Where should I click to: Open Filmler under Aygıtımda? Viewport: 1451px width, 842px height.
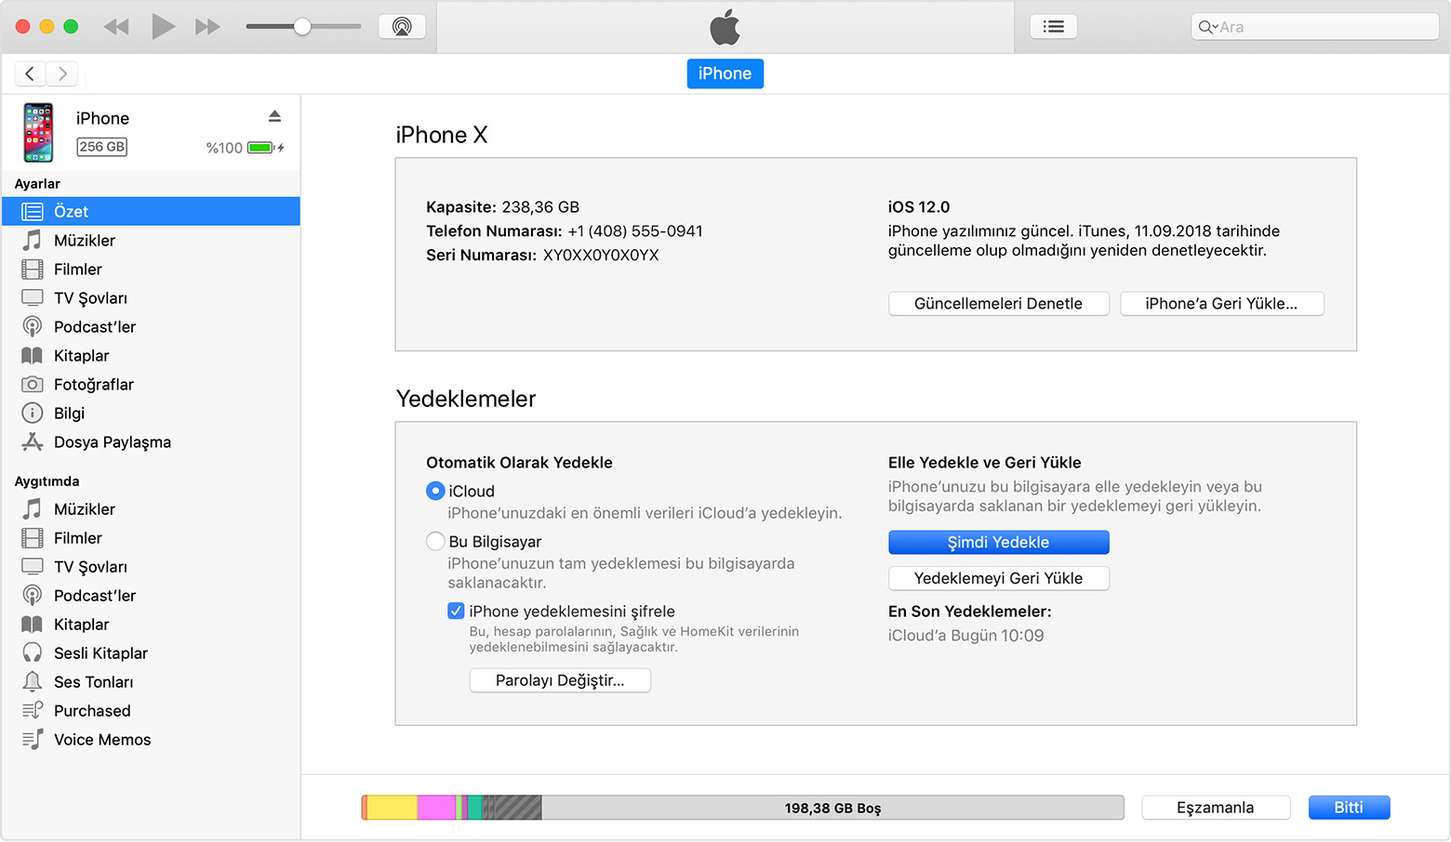coord(151,537)
